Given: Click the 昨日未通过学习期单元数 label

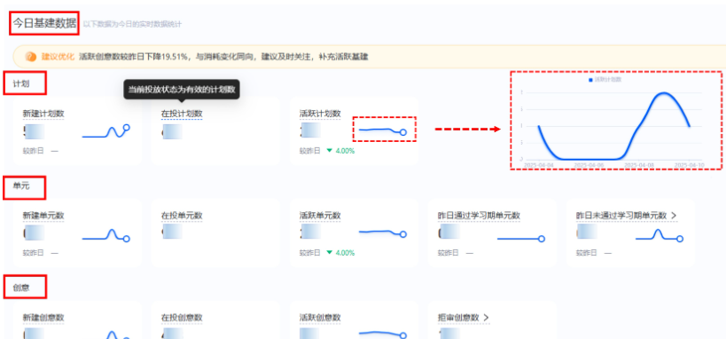Looking at the screenshot, I should [x=621, y=216].
